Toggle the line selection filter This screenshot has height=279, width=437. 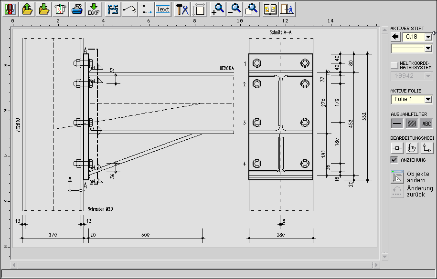tap(396, 124)
